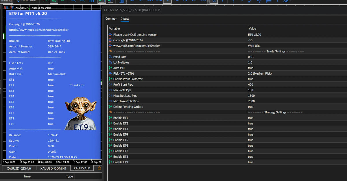The width and height of the screenshot is (347, 181).
Task: Click the integer icon beside Min Profit Pips
Action: (x=110, y=90)
